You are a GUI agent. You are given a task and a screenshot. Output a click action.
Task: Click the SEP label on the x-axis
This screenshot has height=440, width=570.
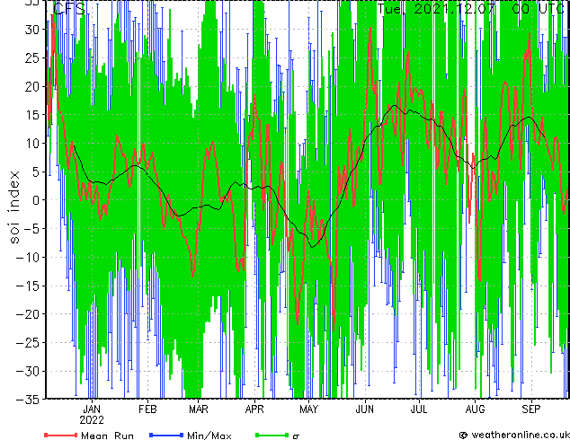coord(531,409)
